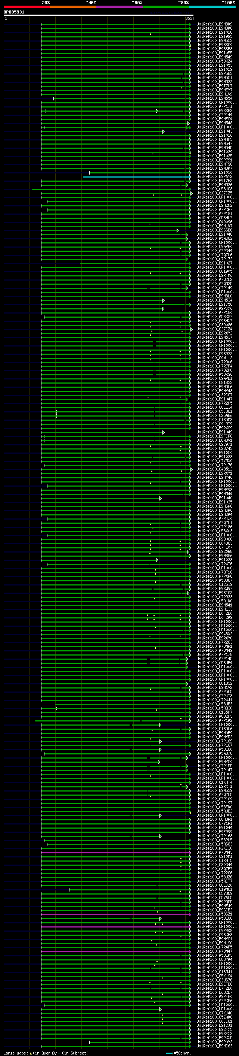The height and width of the screenshot is (1056, 239).
Task: Click the cyan alignment bar for B9P6Y2
Action: pos(137,177)
